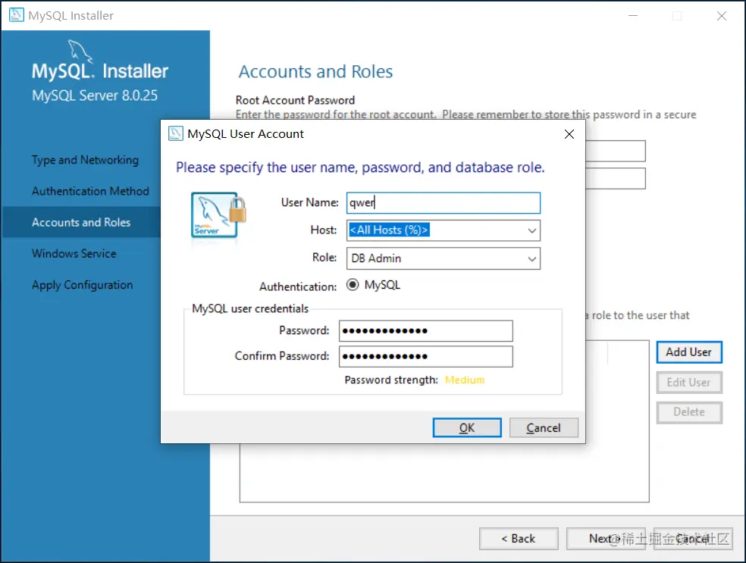
Task: Click the Back button in installer
Action: tap(519, 538)
